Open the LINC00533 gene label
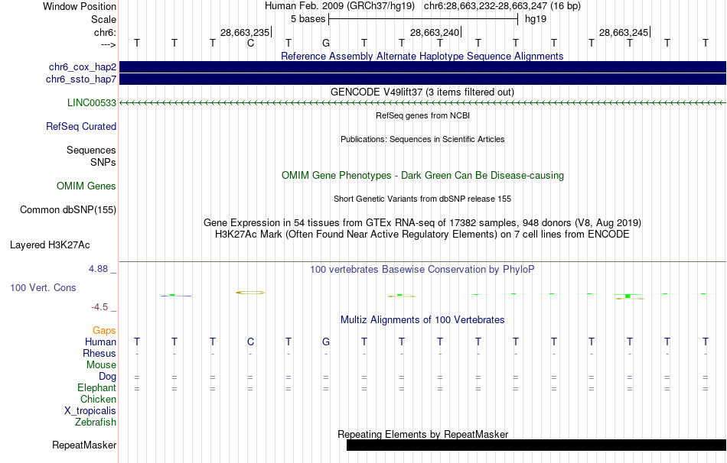This screenshot has width=727, height=463. [92, 103]
